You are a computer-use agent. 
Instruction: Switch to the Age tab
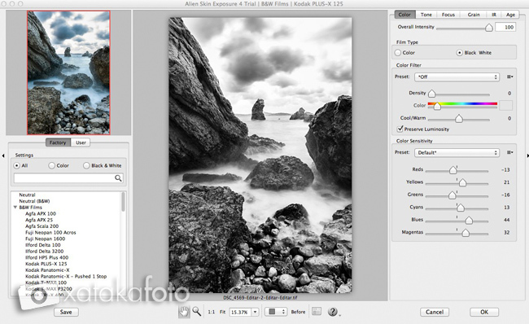coord(510,15)
